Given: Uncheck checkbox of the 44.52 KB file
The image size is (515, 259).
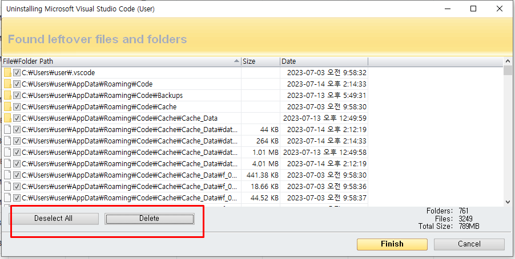Looking at the screenshot, I should tap(17, 198).
